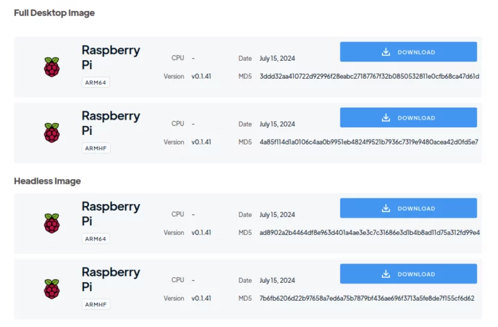Image resolution: width=498 pixels, height=327 pixels.
Task: Select the ARMHF badge under Headless Image
Action: pos(95,304)
